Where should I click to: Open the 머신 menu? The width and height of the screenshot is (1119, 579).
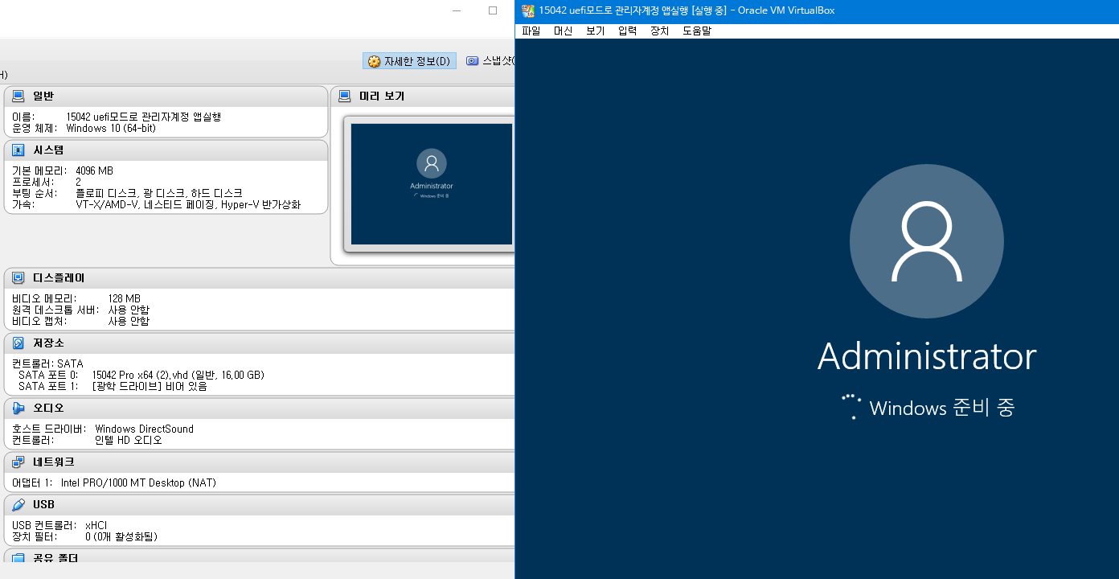[x=563, y=31]
